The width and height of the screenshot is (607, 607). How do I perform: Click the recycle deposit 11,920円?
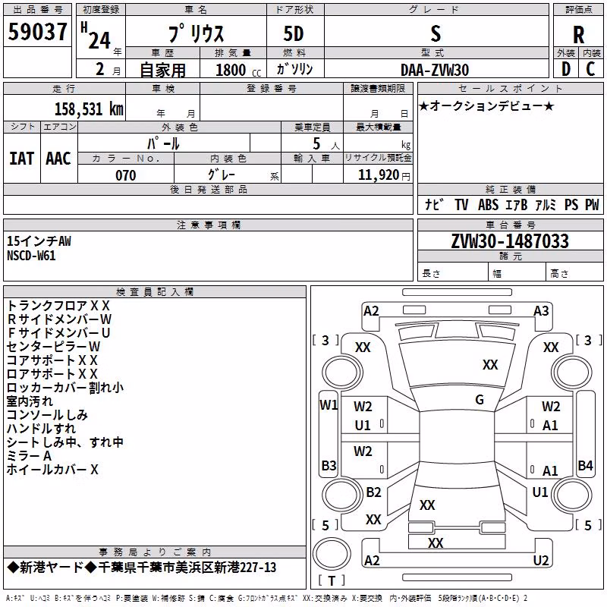click(x=384, y=175)
